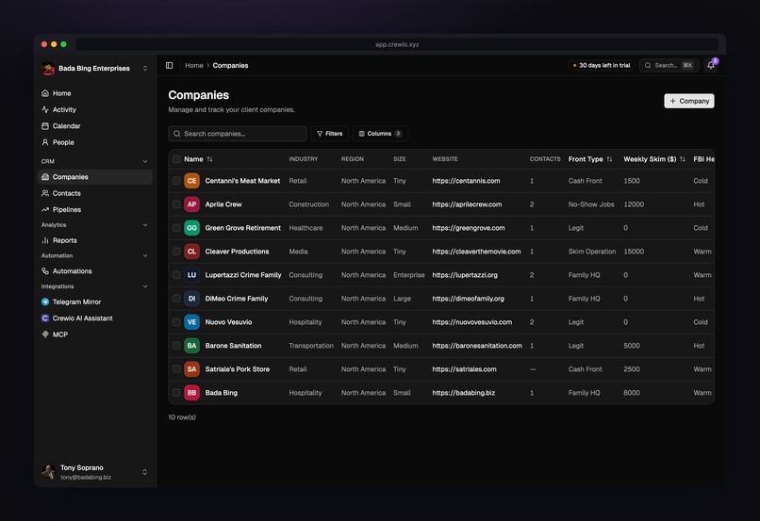This screenshot has height=521, width=760.
Task: Collapse the Integrations section
Action: 145,286
